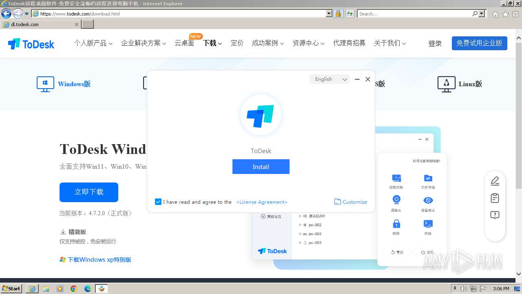Click the IE home icon

pos(495,14)
